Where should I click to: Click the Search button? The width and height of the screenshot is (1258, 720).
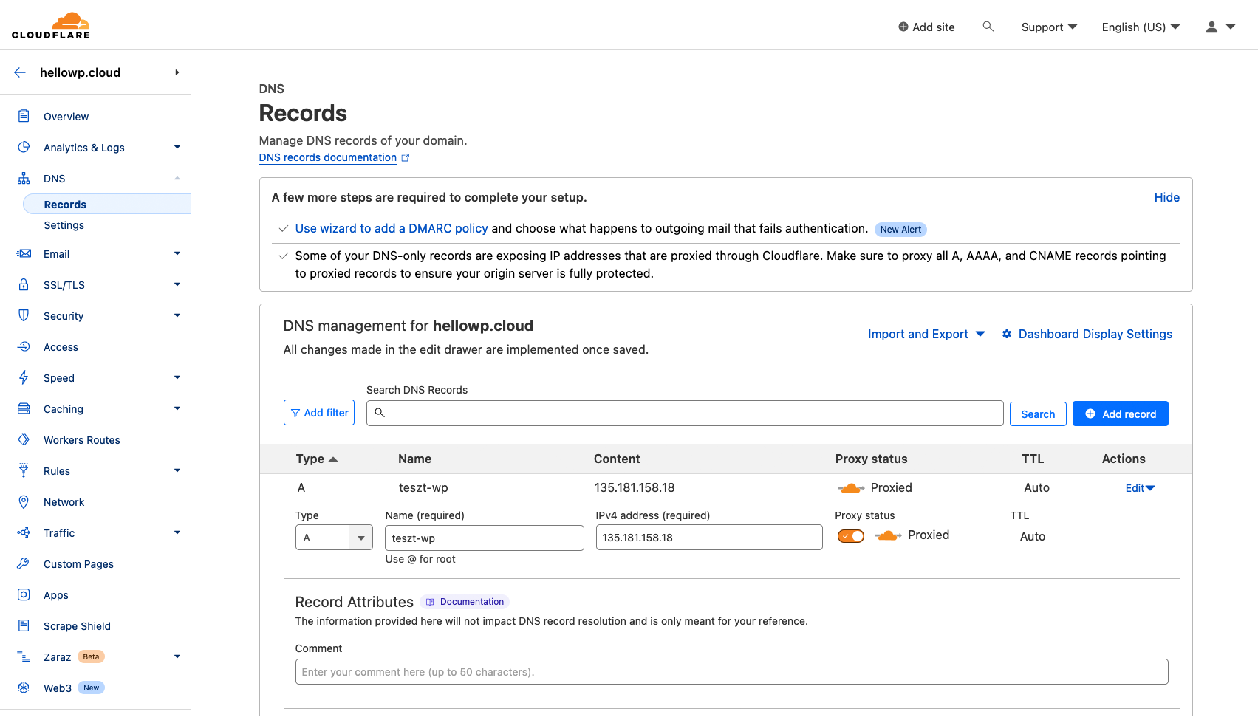coord(1038,414)
